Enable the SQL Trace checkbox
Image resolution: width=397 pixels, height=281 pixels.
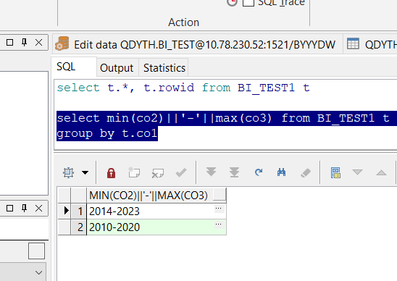[248, 2]
